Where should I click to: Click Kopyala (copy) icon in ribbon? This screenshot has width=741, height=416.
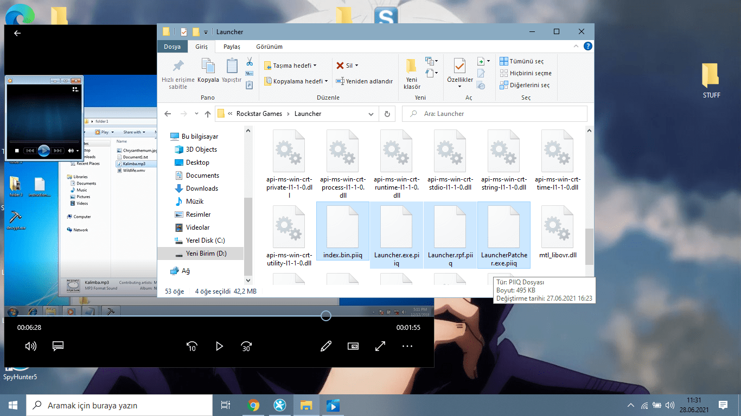pos(208,66)
